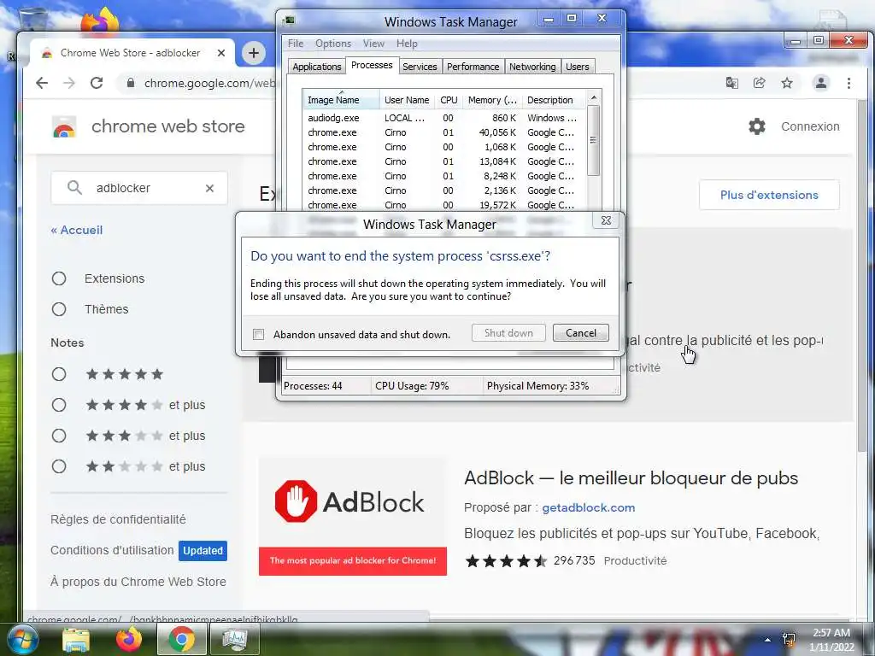
Task: Sort processes by CPU column
Action: 449,100
